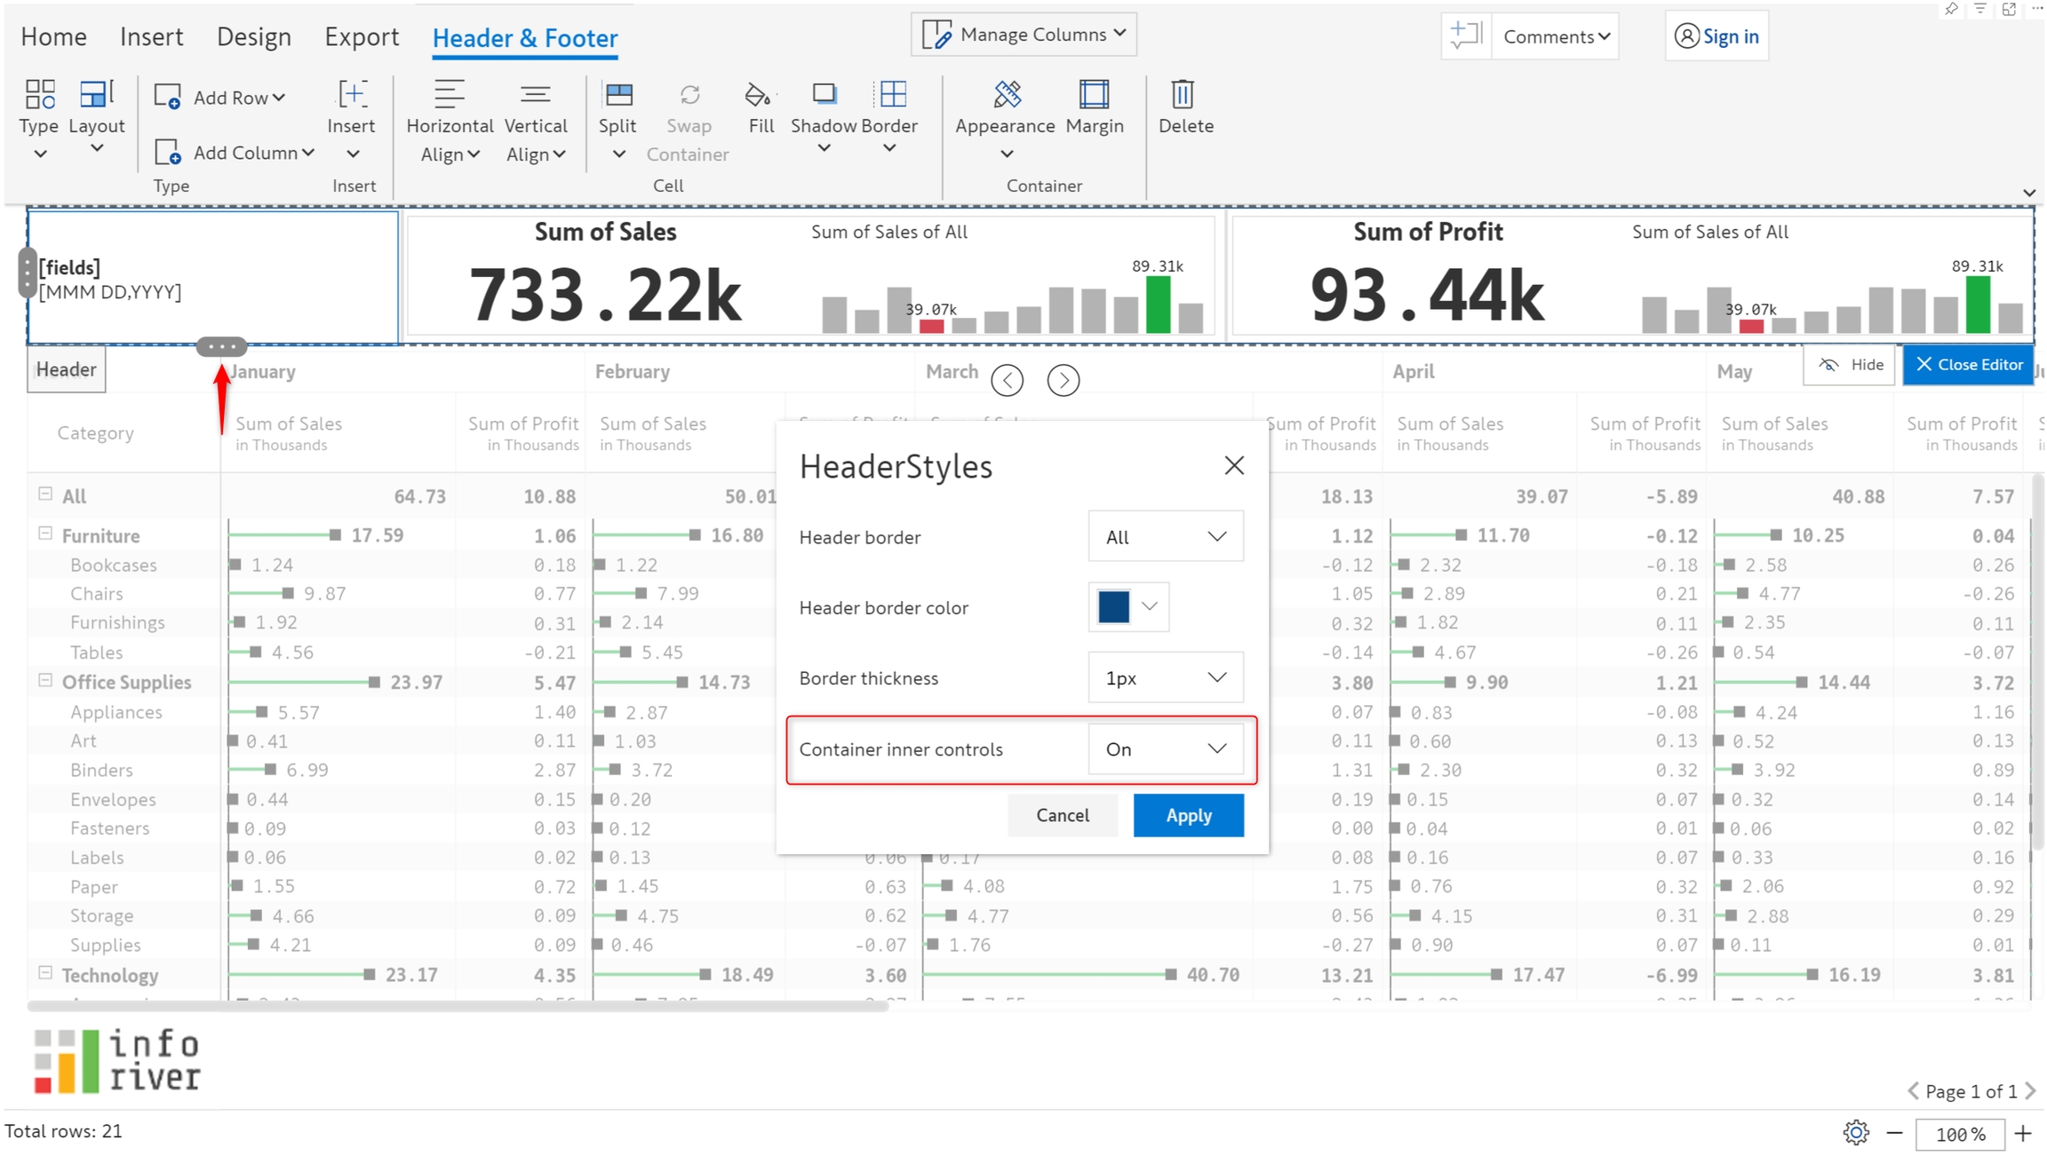Click next arrow beside March header

[x=1063, y=381]
